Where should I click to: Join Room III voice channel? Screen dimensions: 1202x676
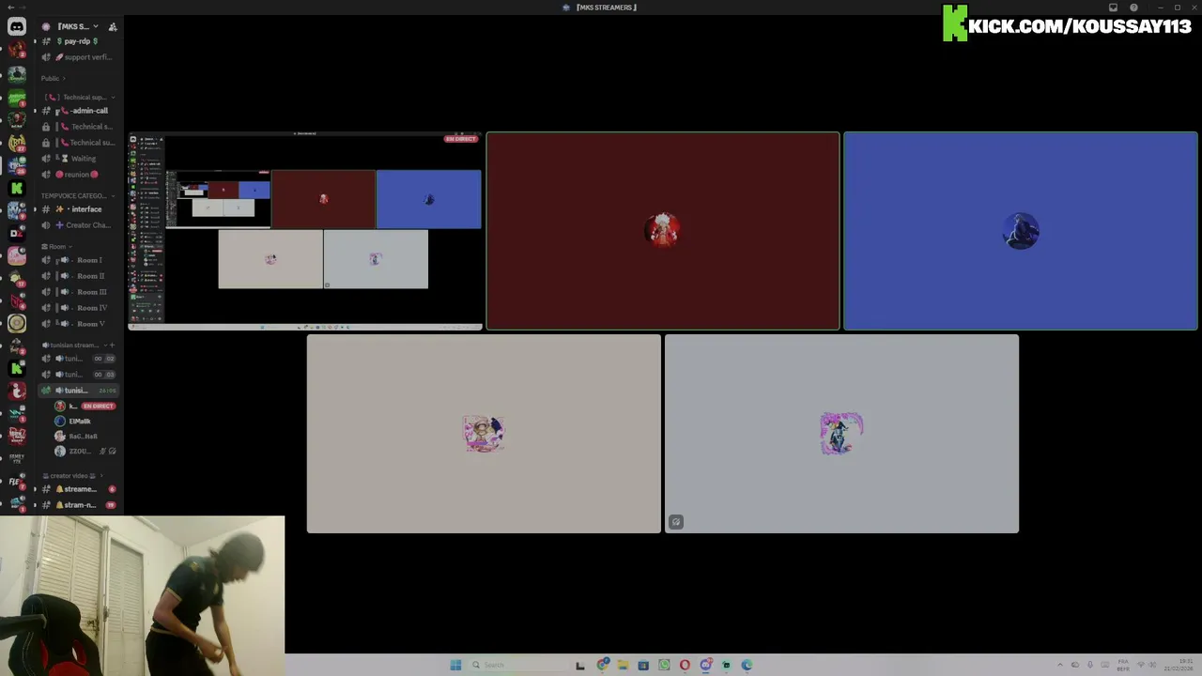click(79, 292)
